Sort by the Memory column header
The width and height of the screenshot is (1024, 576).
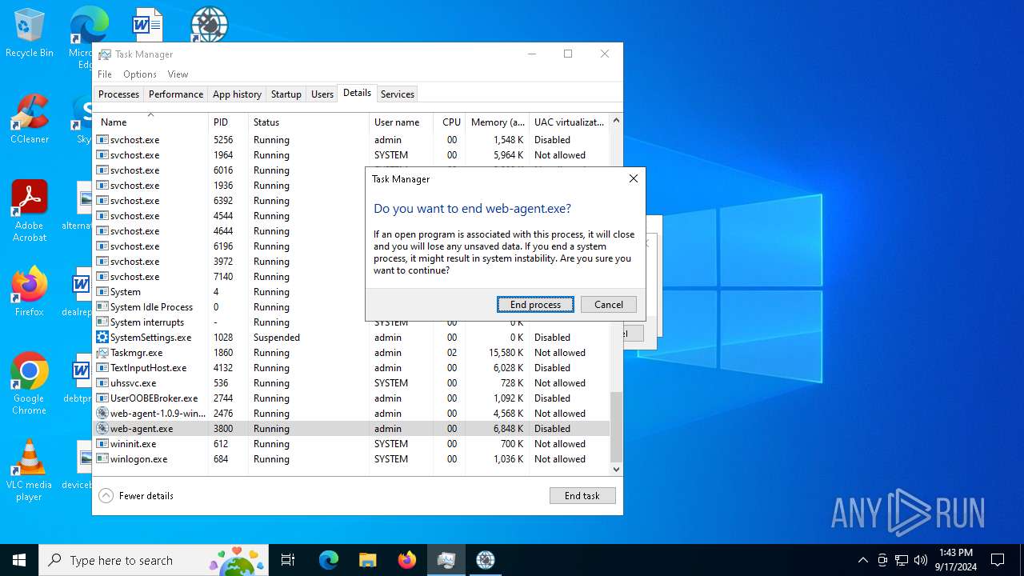497,122
